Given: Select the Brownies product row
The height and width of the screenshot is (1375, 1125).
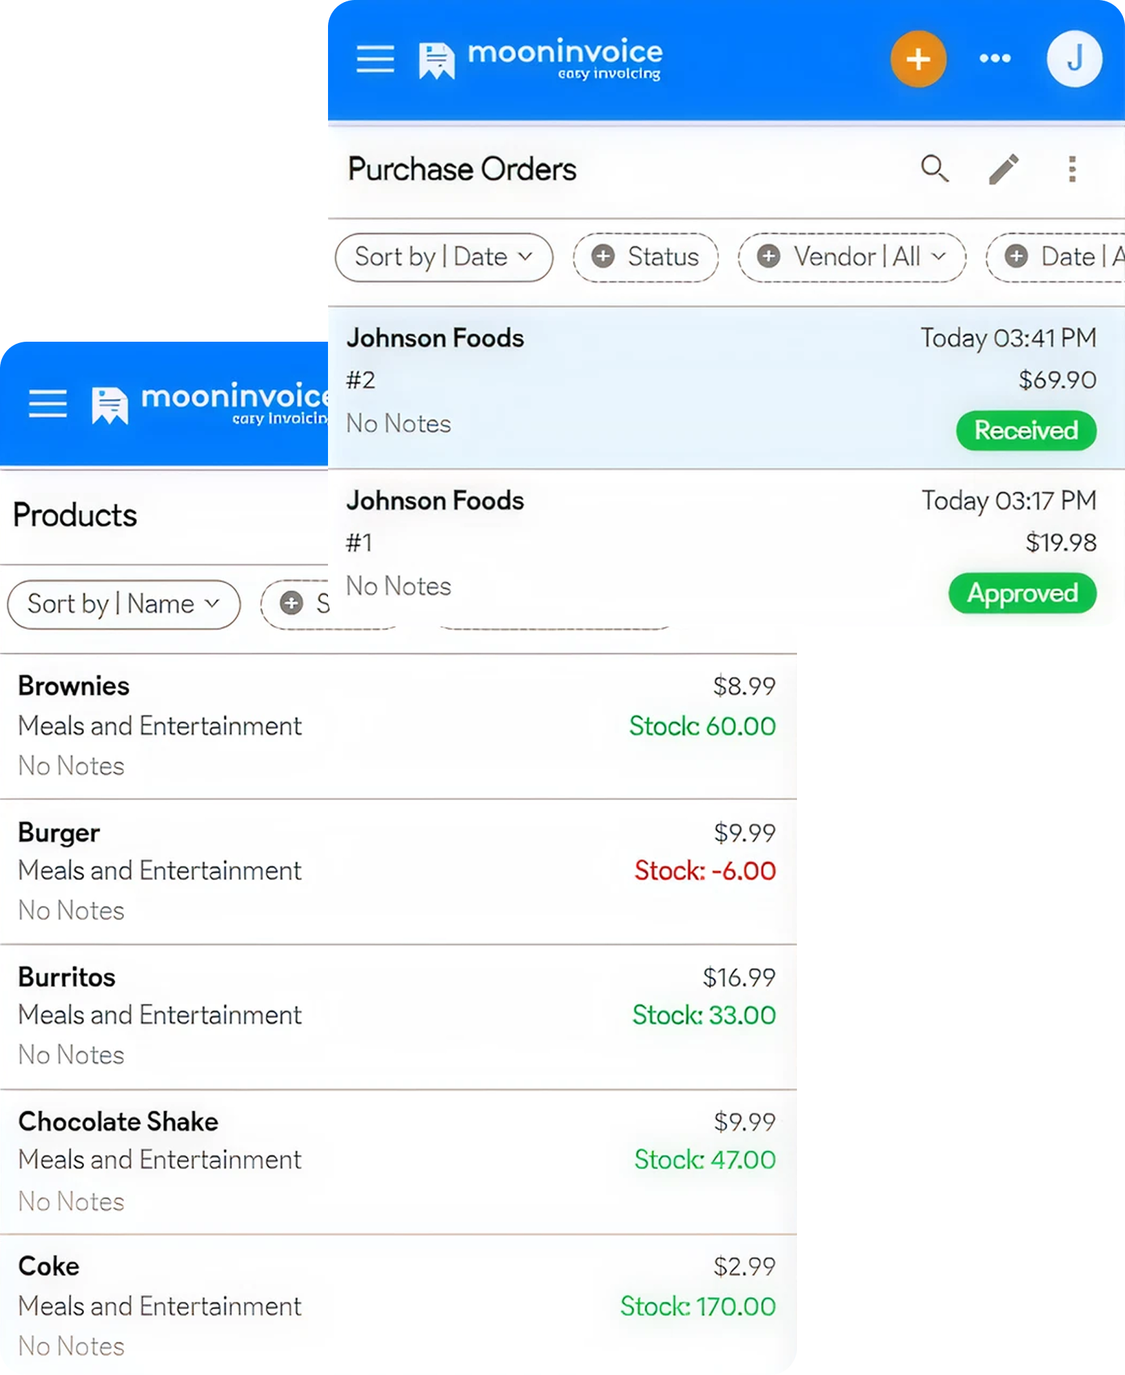Looking at the screenshot, I should pos(398,725).
